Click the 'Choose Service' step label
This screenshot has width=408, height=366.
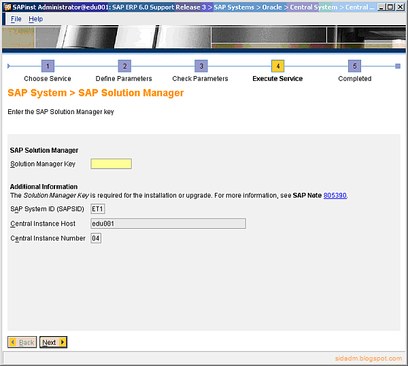pos(48,79)
